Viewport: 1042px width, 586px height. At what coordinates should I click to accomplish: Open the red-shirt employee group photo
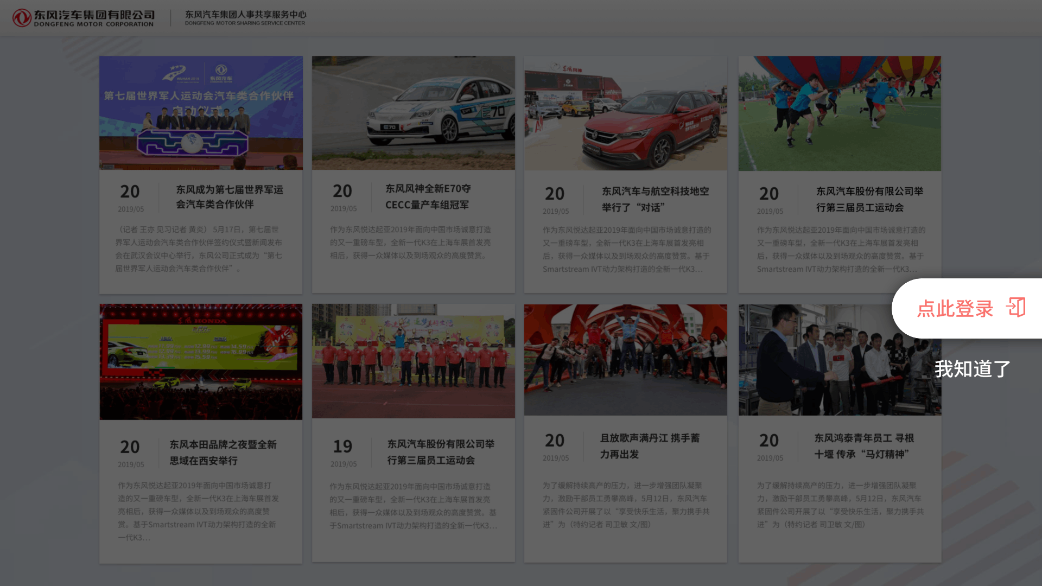[x=414, y=361]
